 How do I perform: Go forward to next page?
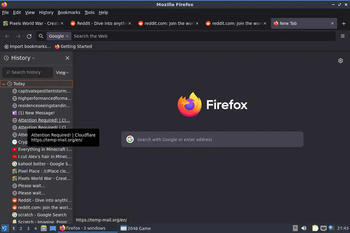click(18, 36)
